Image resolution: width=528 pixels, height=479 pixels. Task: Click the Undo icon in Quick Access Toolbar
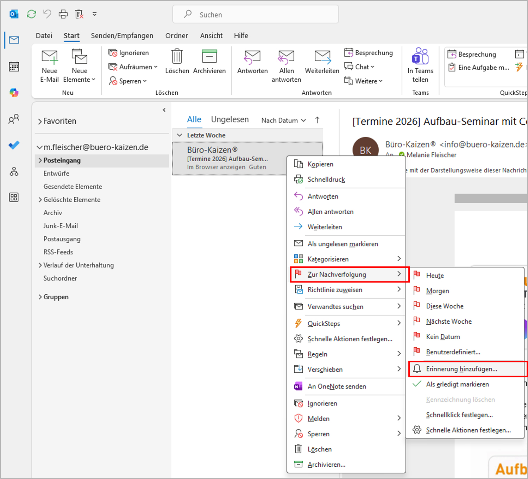(47, 14)
